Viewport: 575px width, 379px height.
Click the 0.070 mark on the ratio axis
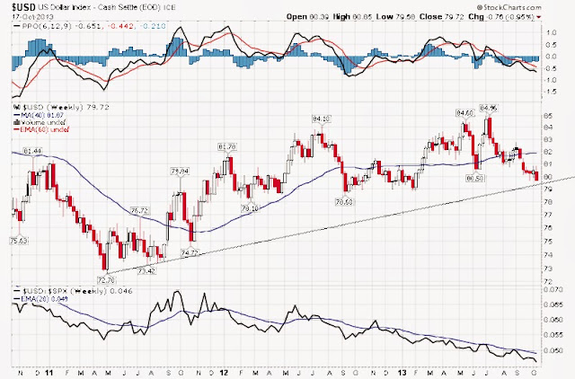click(x=554, y=289)
